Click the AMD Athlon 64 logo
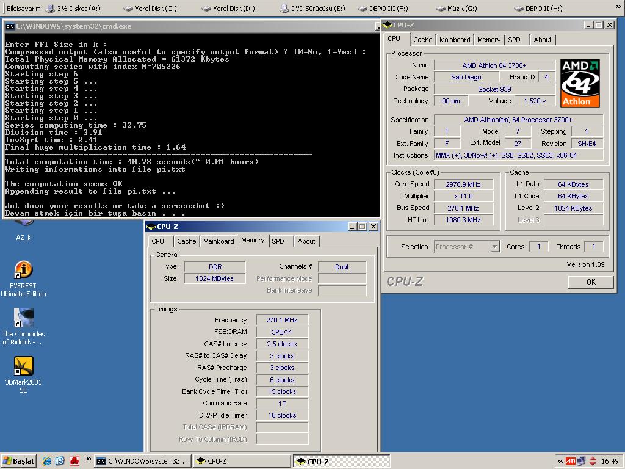The width and height of the screenshot is (625, 469). pyautogui.click(x=580, y=83)
